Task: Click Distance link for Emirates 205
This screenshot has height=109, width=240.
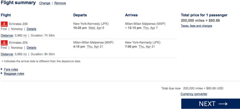Action: (7, 54)
